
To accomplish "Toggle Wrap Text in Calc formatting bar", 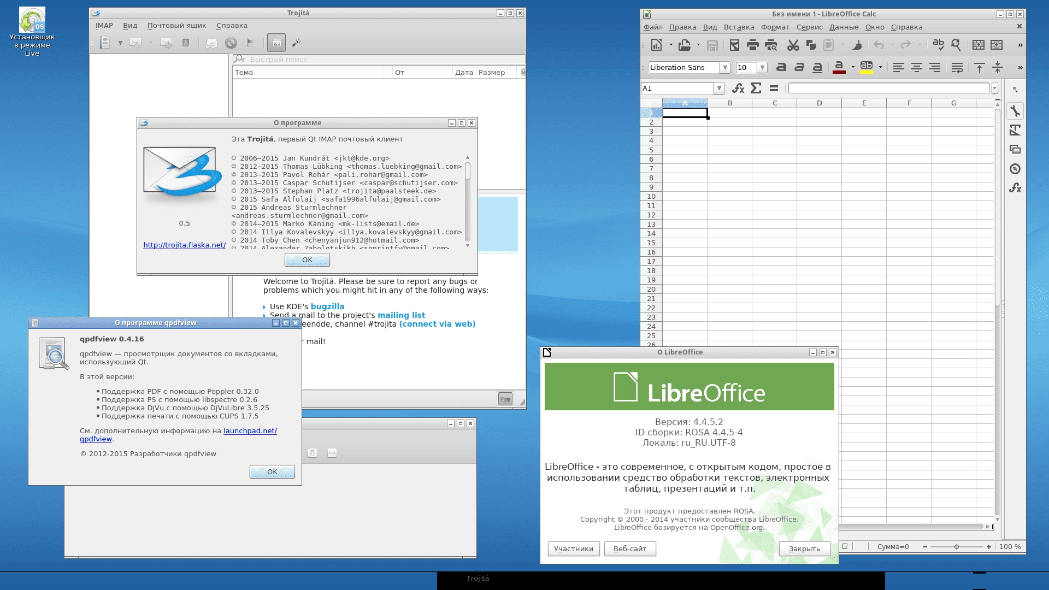I will 957,67.
